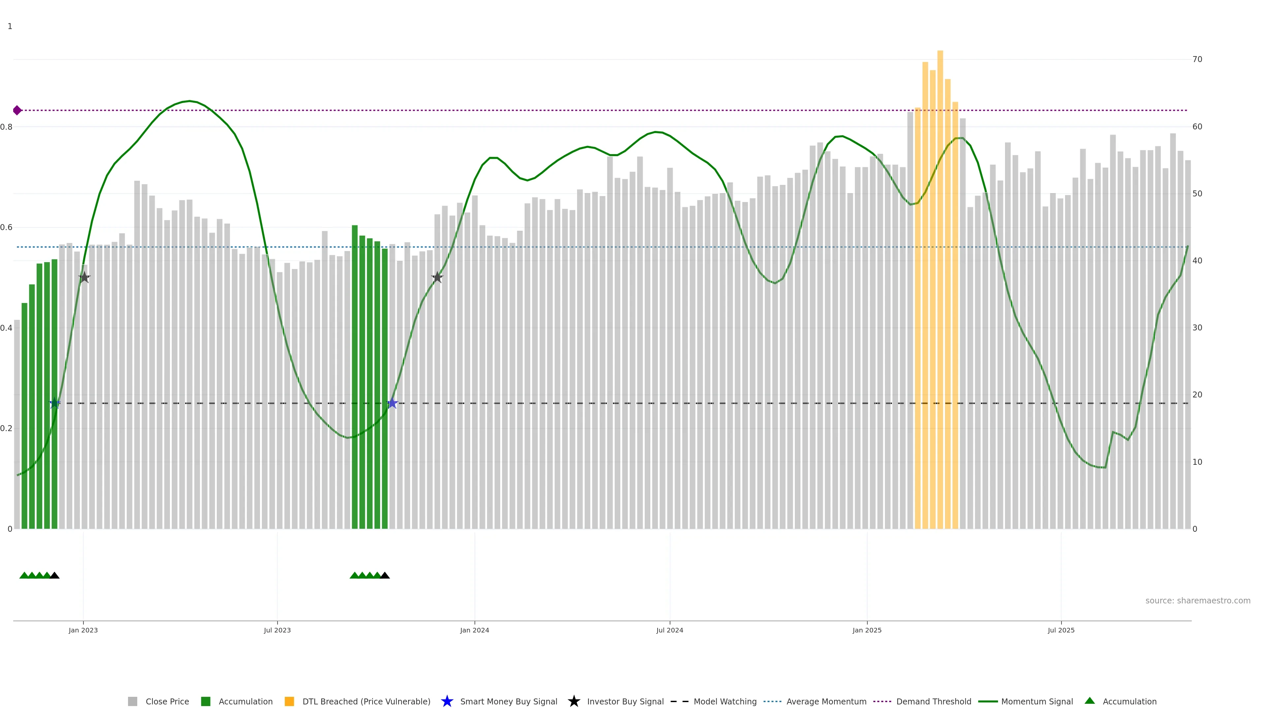The height and width of the screenshot is (713, 1267).
Task: Click the Jan 2025 axis label
Action: pos(867,630)
